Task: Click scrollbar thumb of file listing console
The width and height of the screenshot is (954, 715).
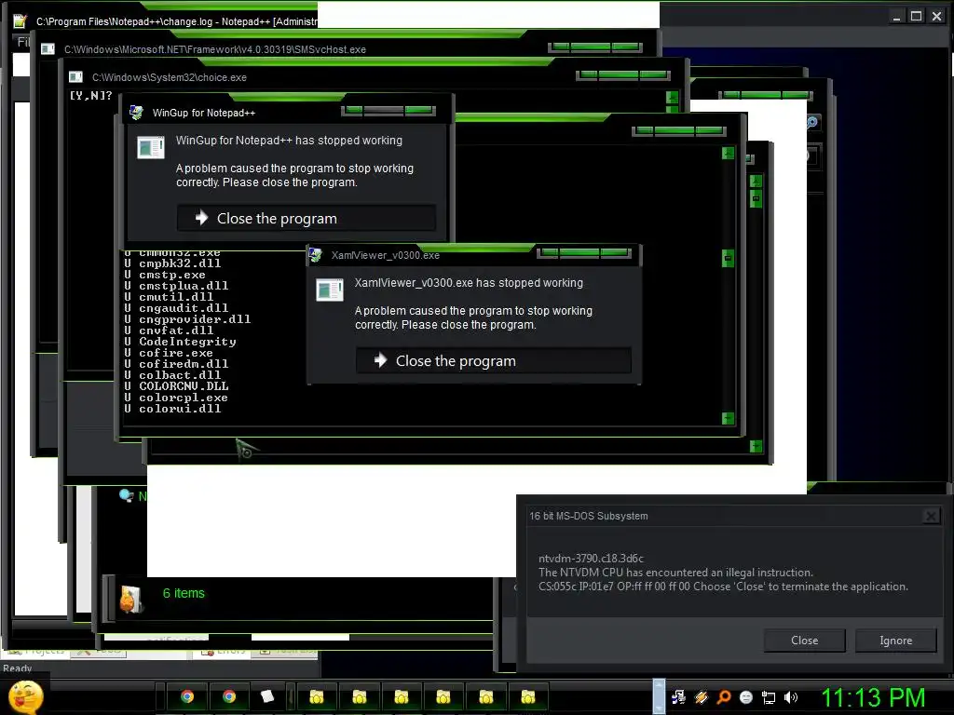Action: (728, 259)
